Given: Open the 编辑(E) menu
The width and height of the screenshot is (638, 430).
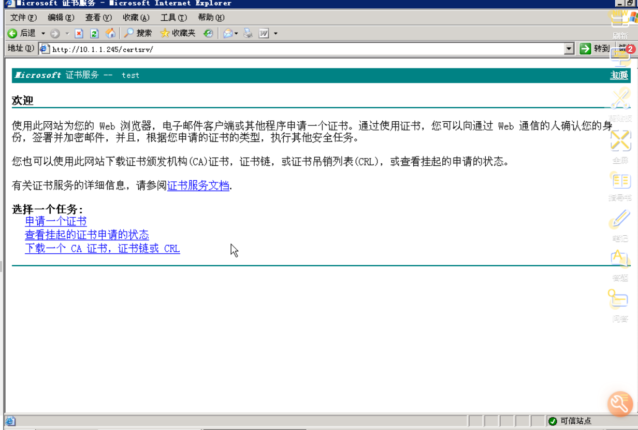Looking at the screenshot, I should 61,18.
